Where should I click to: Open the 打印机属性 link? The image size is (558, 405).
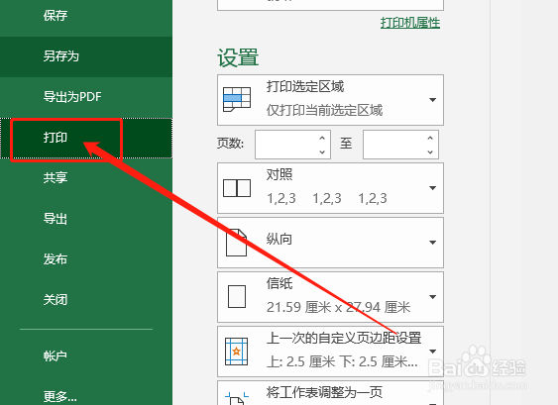pos(410,23)
